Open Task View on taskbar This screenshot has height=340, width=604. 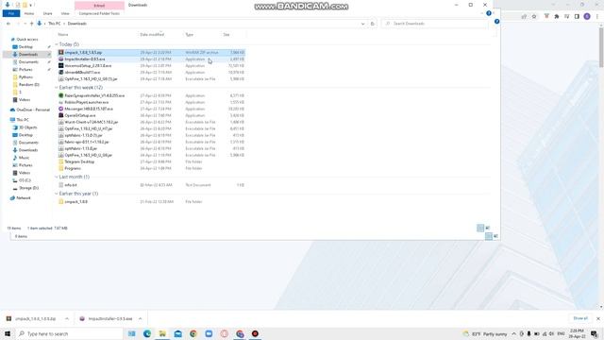pyautogui.click(x=132, y=333)
